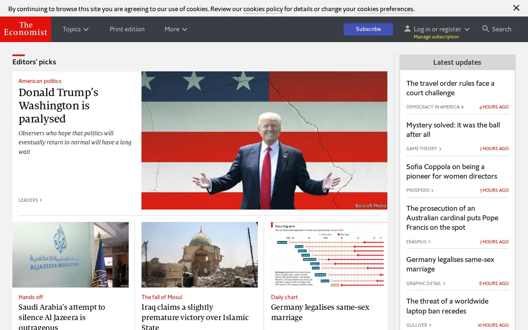The height and width of the screenshot is (330, 528).
Task: Click the Search label in header
Action: [x=502, y=29]
